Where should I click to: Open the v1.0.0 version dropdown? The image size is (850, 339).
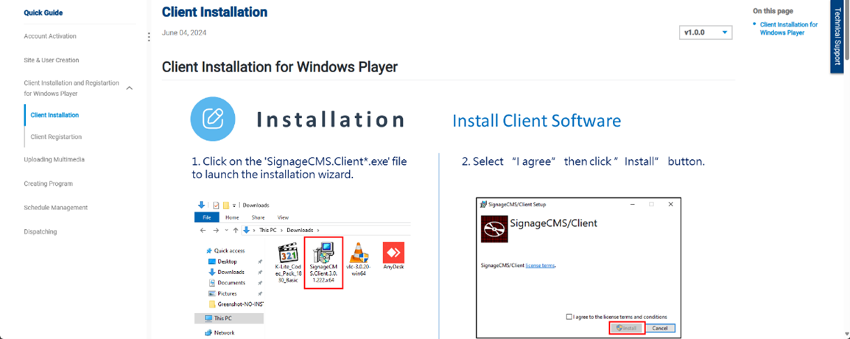coord(706,32)
